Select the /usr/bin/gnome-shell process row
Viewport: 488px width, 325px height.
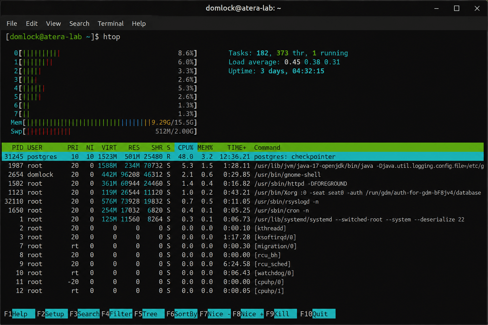(243, 175)
